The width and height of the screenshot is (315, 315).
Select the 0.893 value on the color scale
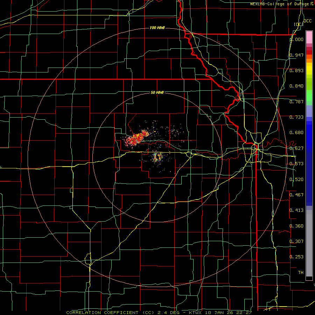tap(296, 70)
